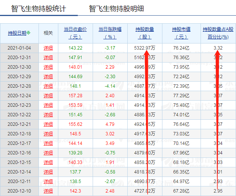Sort by 持股数量(股) header
This screenshot has height=196, width=236.
[144, 33]
